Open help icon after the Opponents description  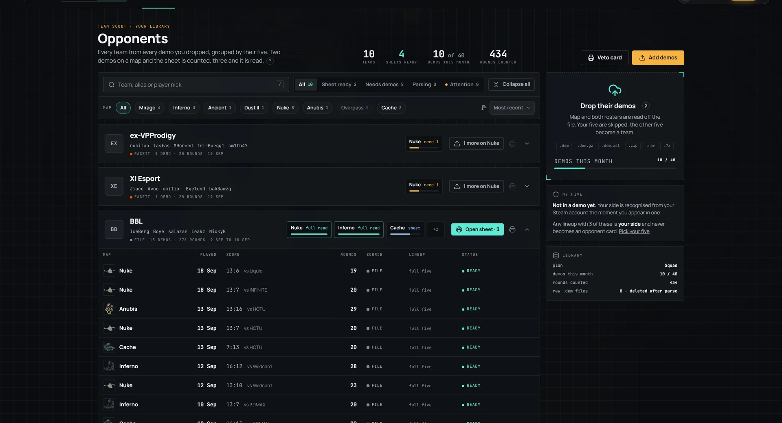[270, 61]
